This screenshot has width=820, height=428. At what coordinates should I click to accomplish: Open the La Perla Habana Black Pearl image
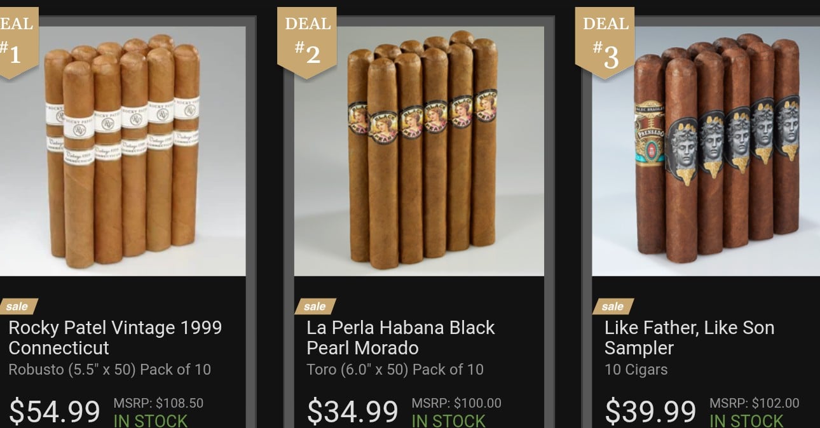(x=419, y=151)
